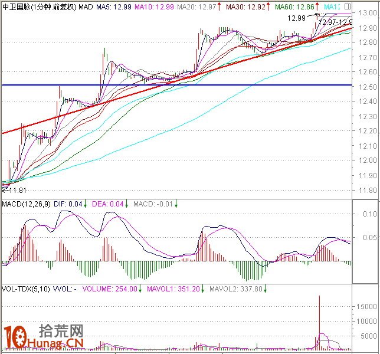
Task: Click the VVOL: - label
Action: (65, 289)
